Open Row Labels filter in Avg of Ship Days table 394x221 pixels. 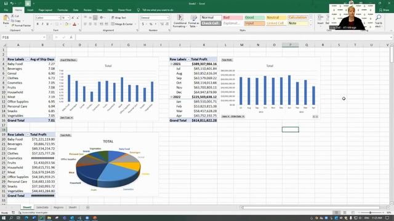pyautogui.click(x=28, y=60)
